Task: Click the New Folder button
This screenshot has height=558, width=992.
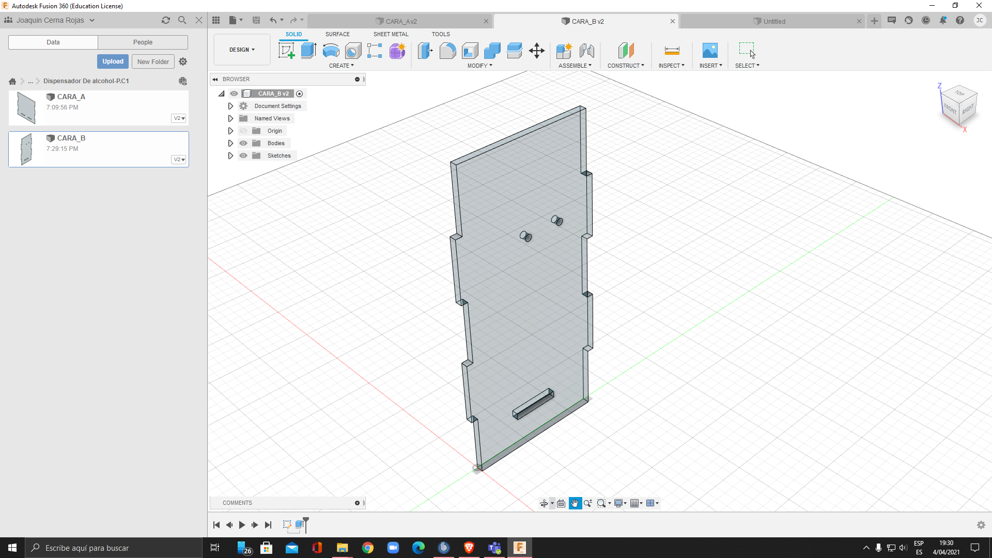Action: point(153,61)
